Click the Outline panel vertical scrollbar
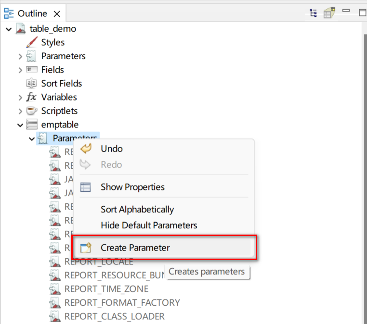 366,179
